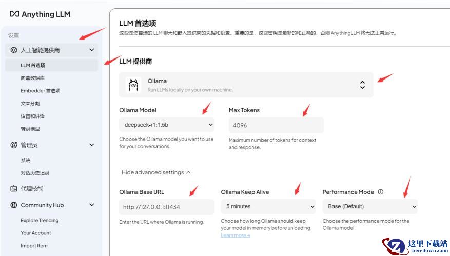Click the Anything LLM logo

[40, 14]
